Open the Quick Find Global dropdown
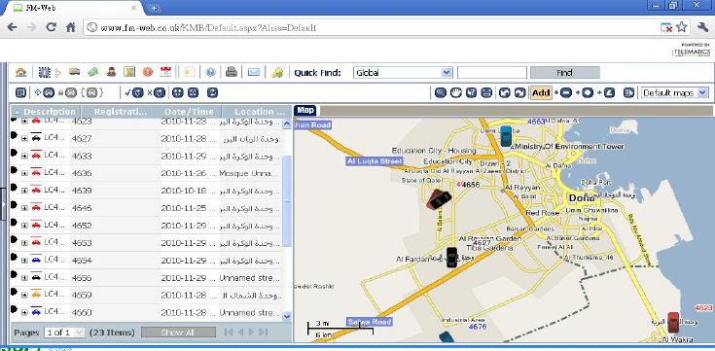 click(x=403, y=73)
